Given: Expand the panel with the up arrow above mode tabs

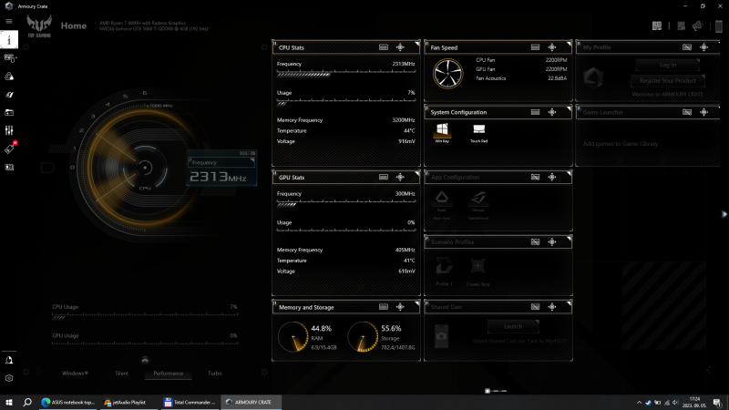Looking at the screenshot, I should point(145,360).
